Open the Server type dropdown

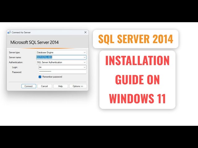pos(61,52)
